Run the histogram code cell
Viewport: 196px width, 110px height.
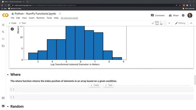pos(12,29)
